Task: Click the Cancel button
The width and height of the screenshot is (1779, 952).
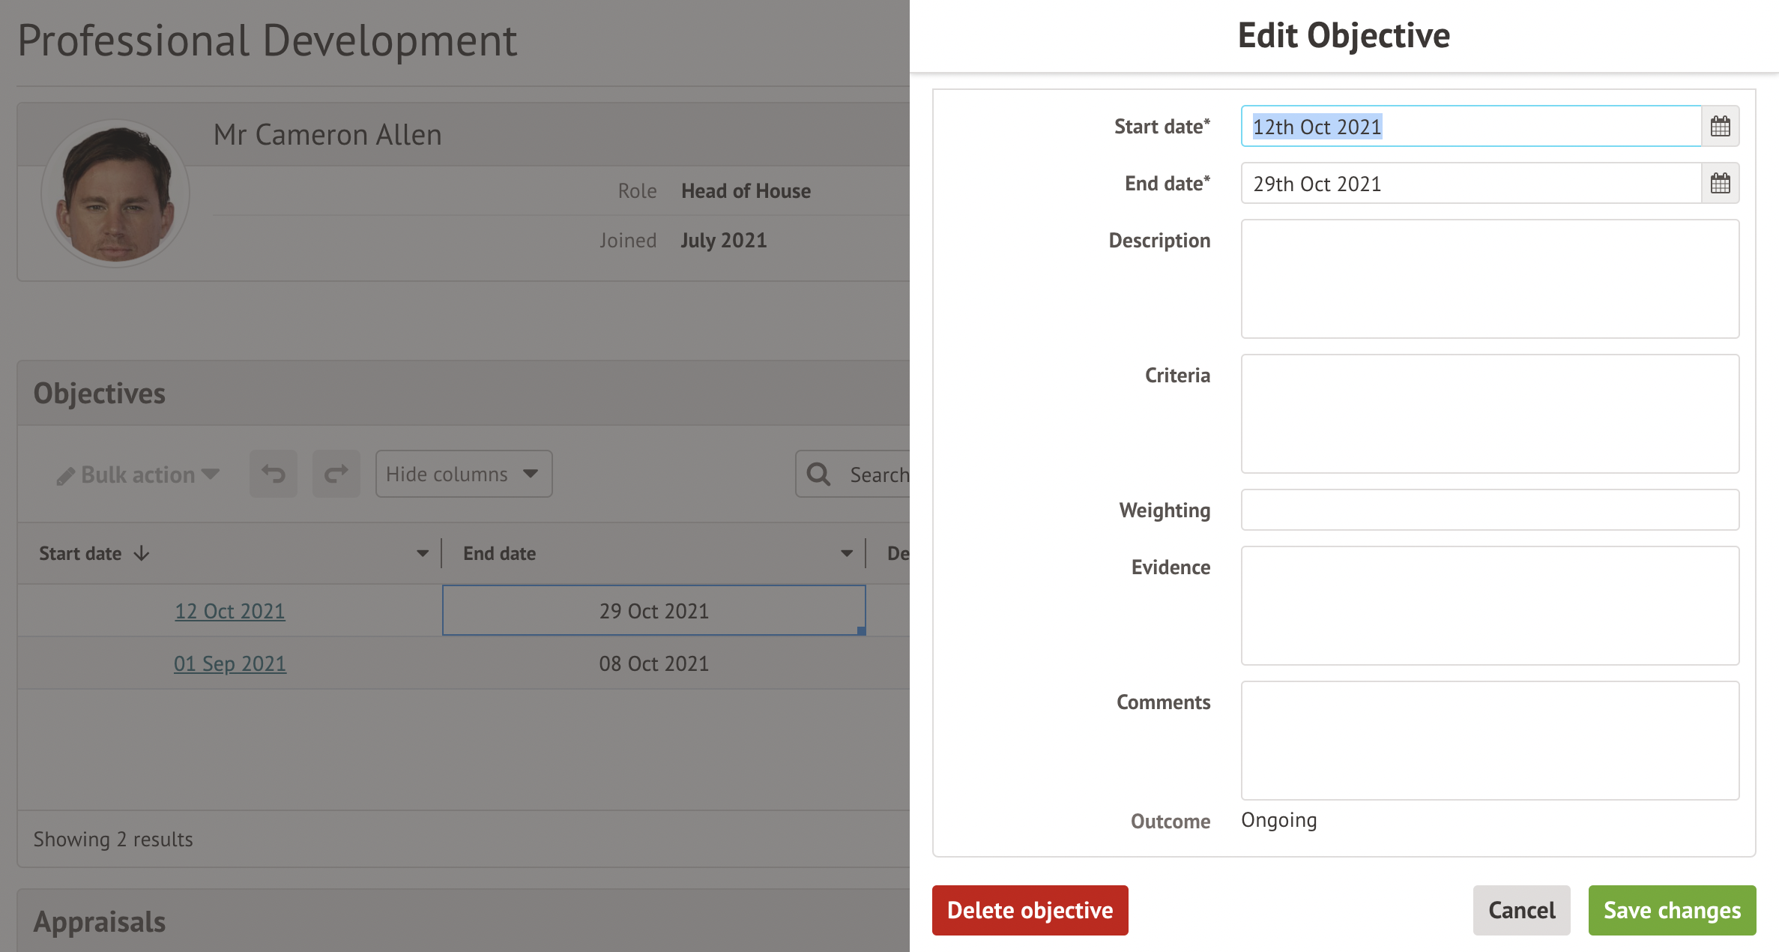Action: (x=1521, y=910)
